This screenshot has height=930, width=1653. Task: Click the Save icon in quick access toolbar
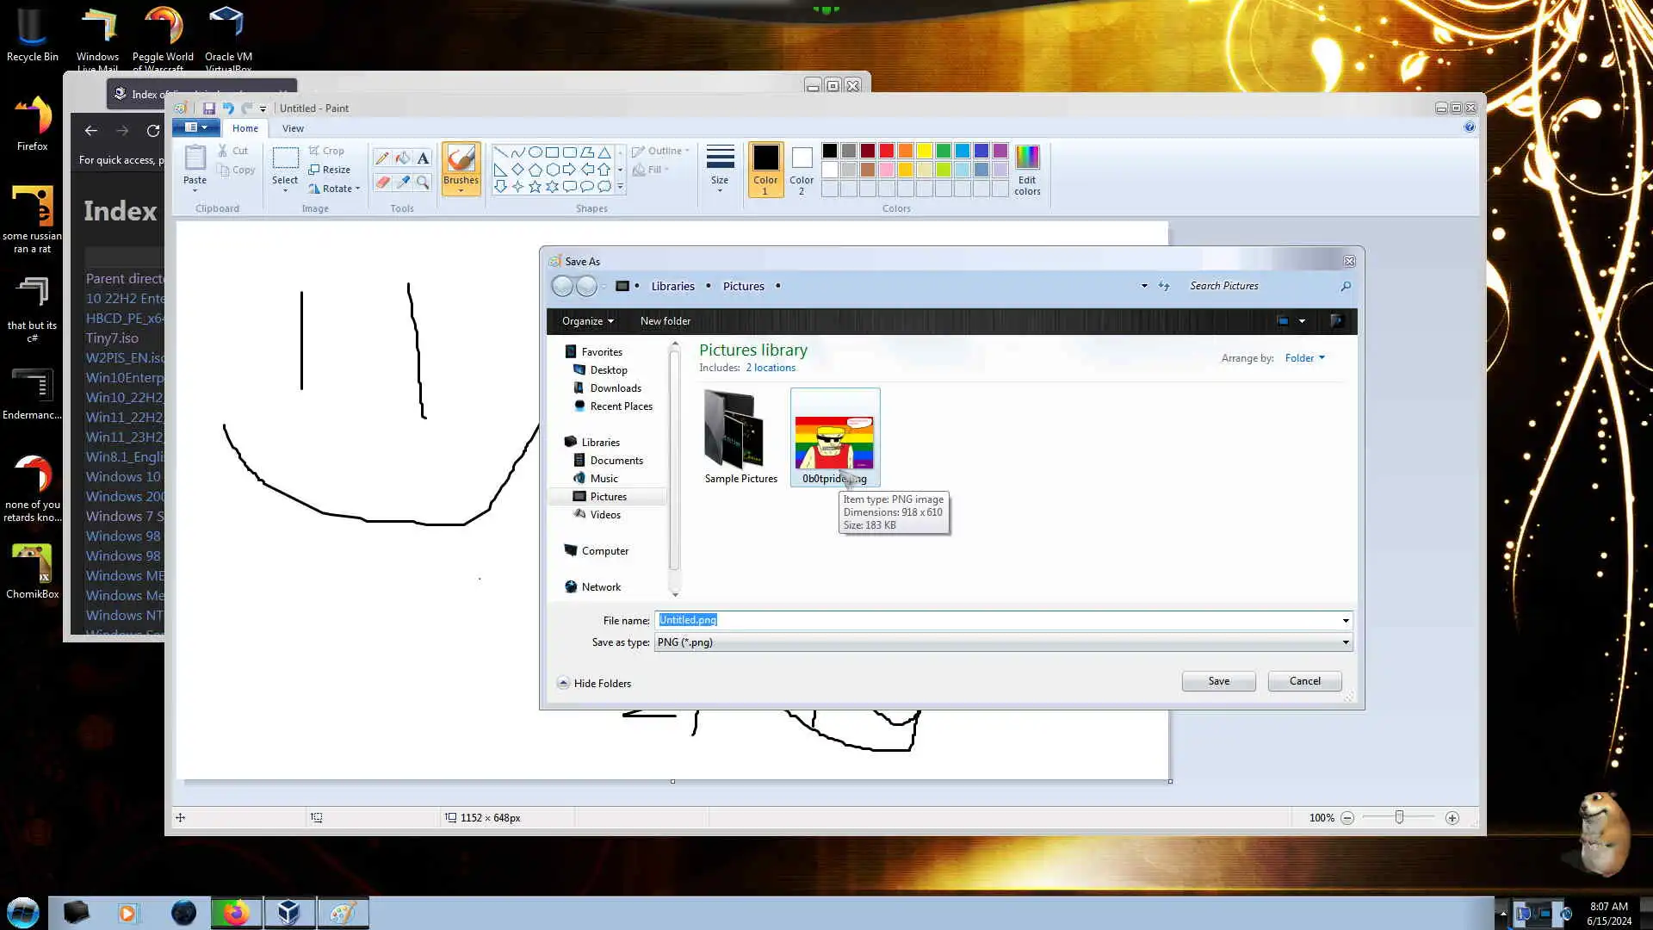pos(208,108)
